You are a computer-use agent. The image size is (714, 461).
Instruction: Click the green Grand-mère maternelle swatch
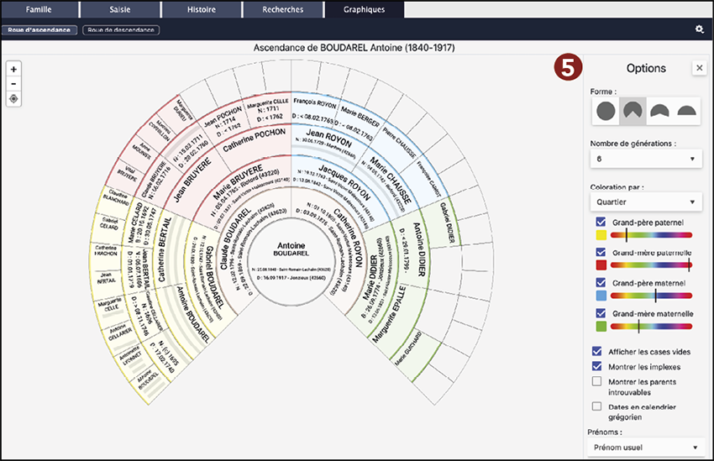(601, 326)
